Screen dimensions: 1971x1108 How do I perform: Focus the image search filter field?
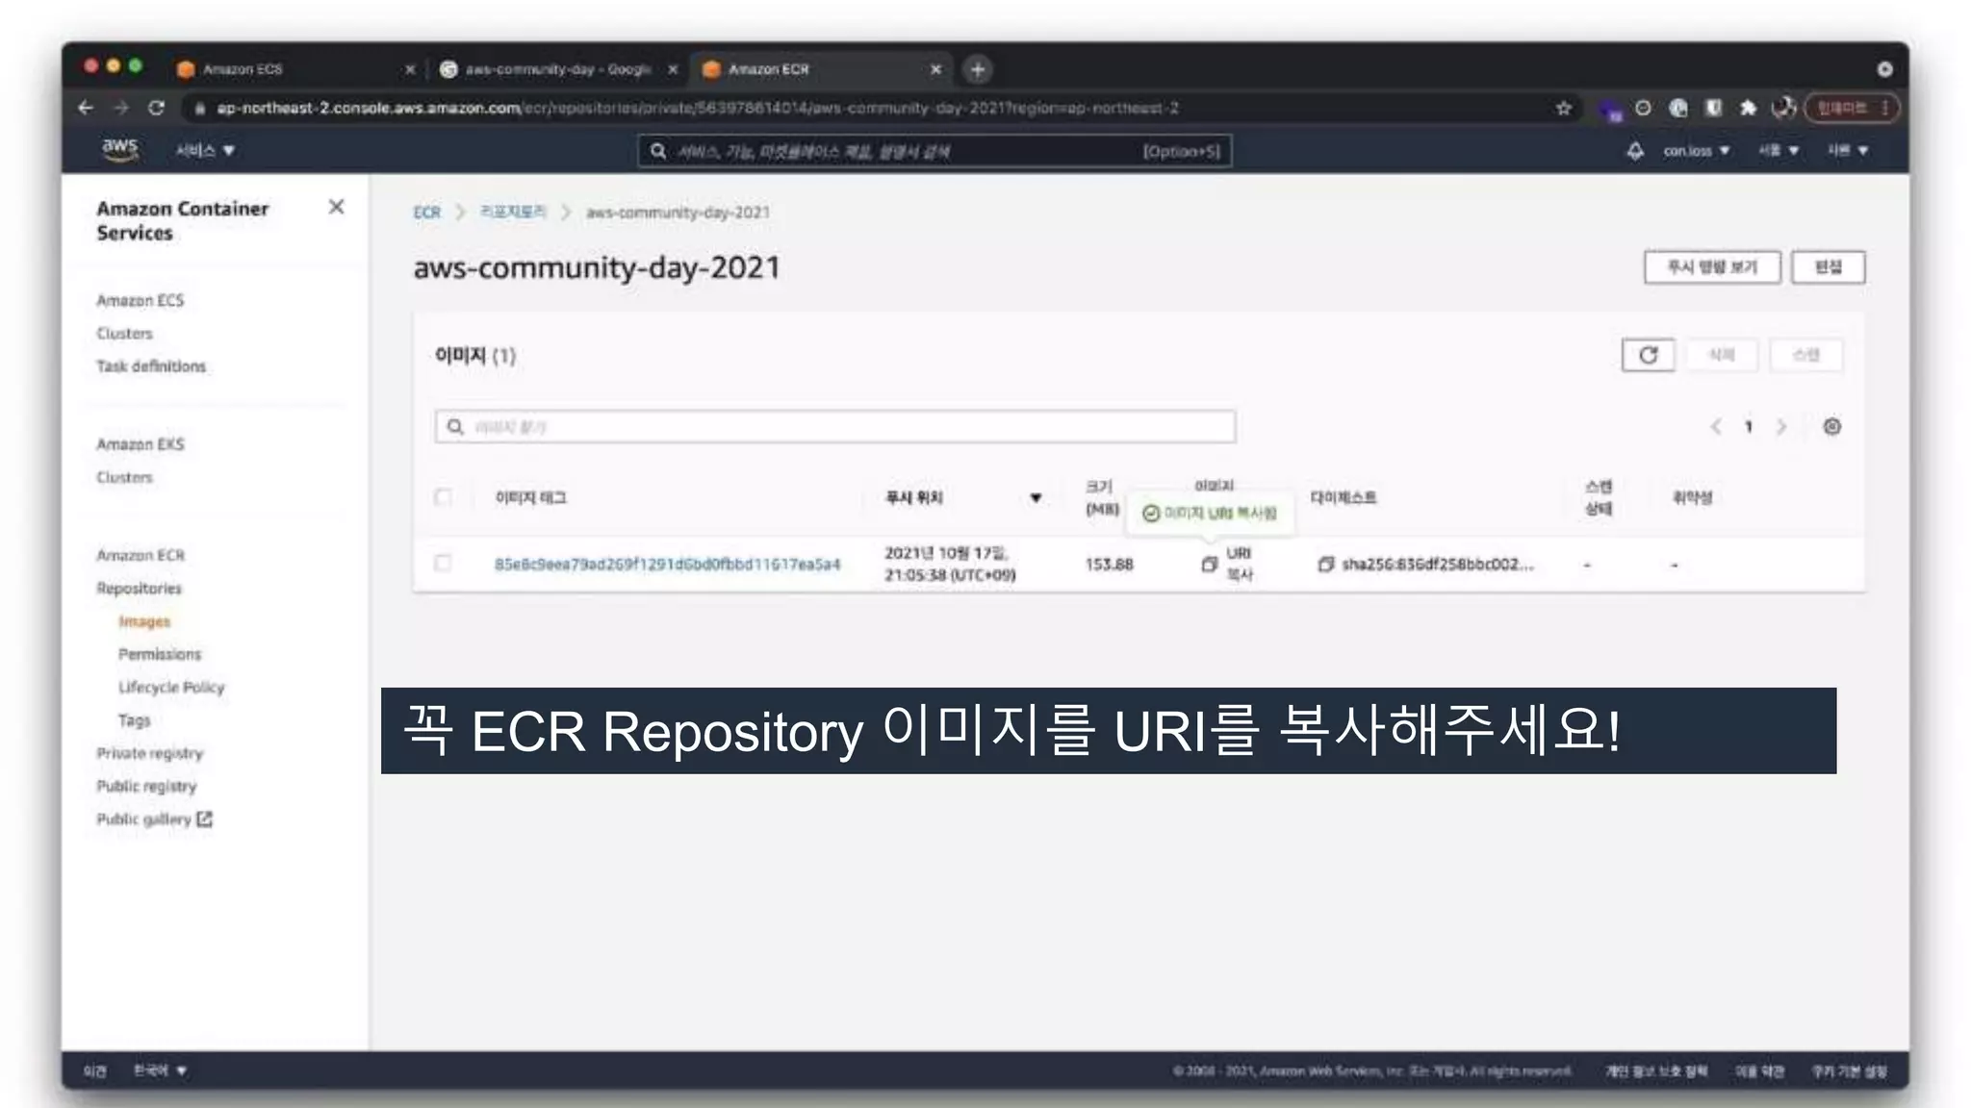(x=835, y=426)
